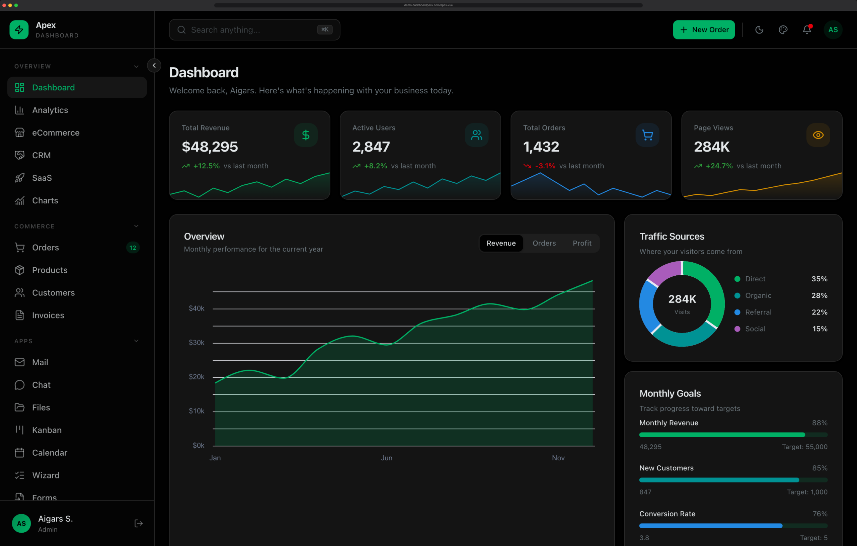
Task: Open CRM handshake icon
Action: tap(19, 156)
